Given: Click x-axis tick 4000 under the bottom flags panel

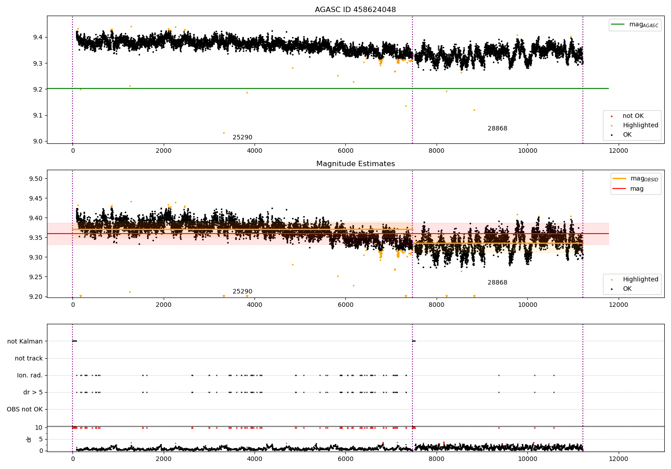Looking at the screenshot, I should coord(255,459).
